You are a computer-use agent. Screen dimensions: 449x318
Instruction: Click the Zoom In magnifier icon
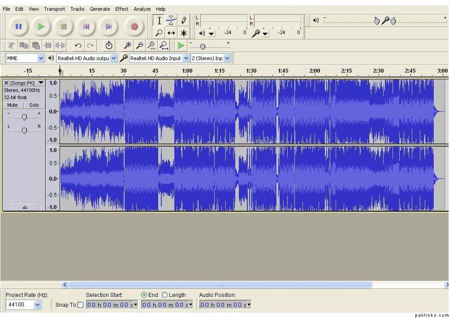128,45
